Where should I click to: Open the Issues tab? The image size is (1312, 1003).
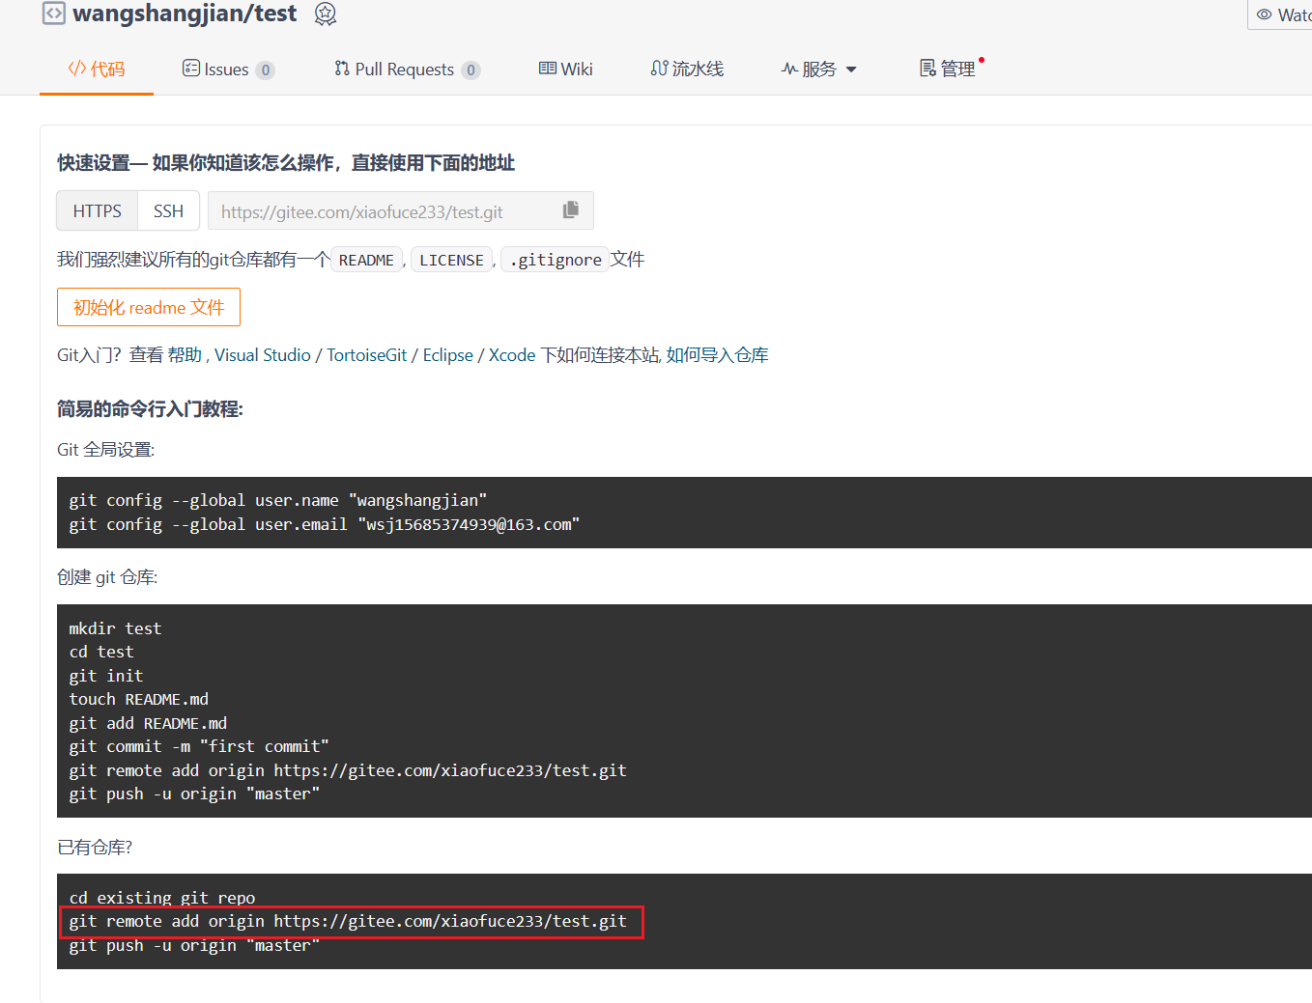coord(228,70)
